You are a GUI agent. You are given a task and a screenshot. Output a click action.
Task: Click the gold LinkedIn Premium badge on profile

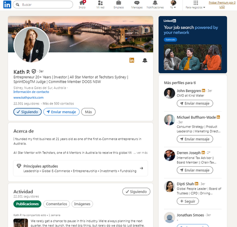132,60
